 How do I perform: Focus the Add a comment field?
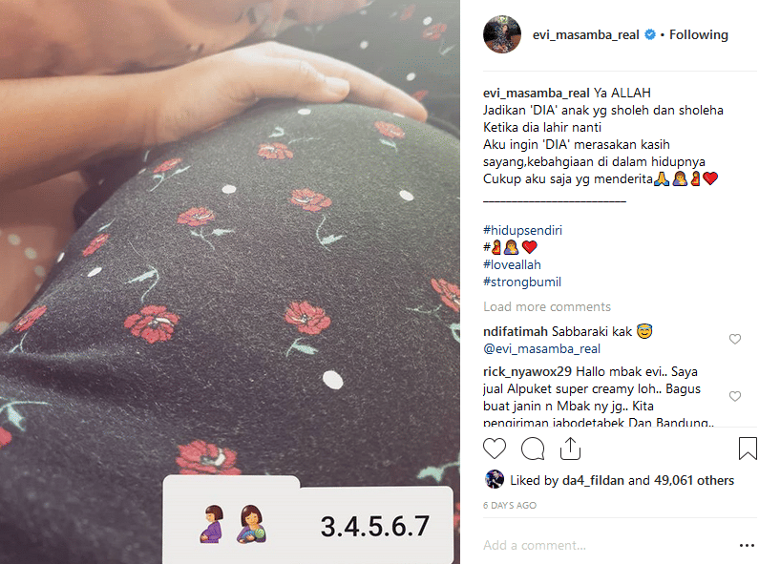605,546
